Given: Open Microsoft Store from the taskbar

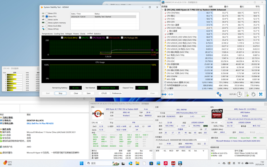Looking at the screenshot, I should point(151,163).
